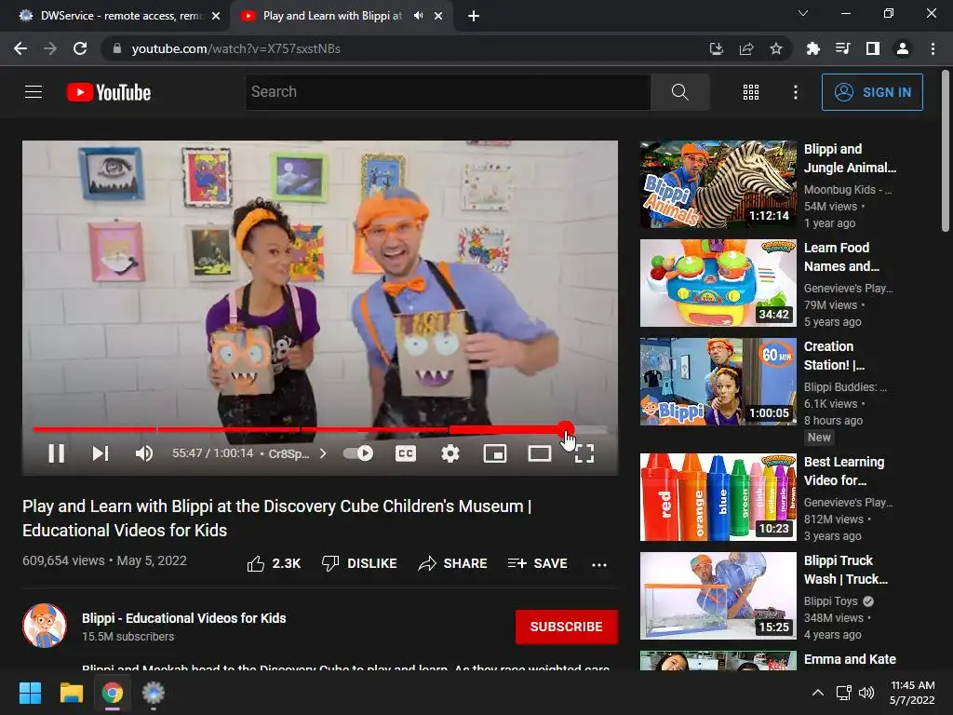The image size is (953, 715).
Task: Expand the Cr8Sp... chapter chevron
Action: (x=323, y=453)
